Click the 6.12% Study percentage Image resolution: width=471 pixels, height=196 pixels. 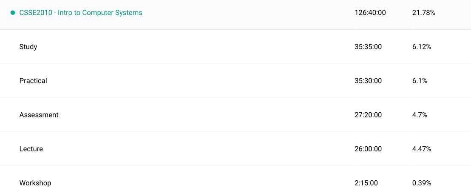point(422,47)
